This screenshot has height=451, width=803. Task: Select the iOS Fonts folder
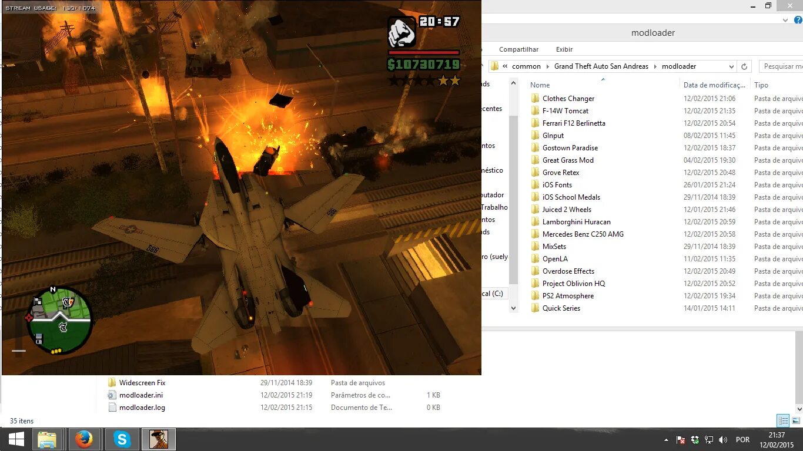[557, 185]
